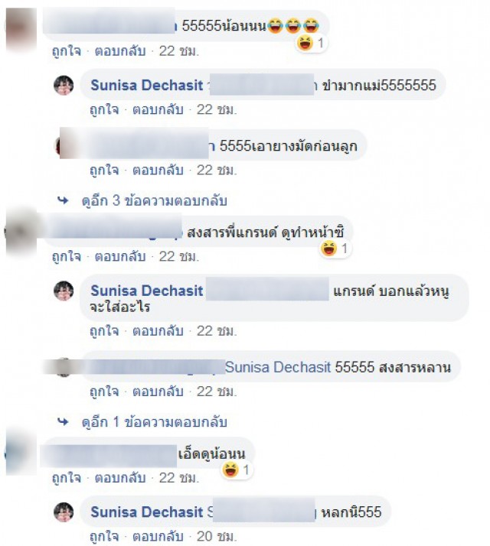The width and height of the screenshot is (490, 546).
Task: Expand ดูอีก 1 ข้อความตอบกลับ replies
Action: pos(154,422)
